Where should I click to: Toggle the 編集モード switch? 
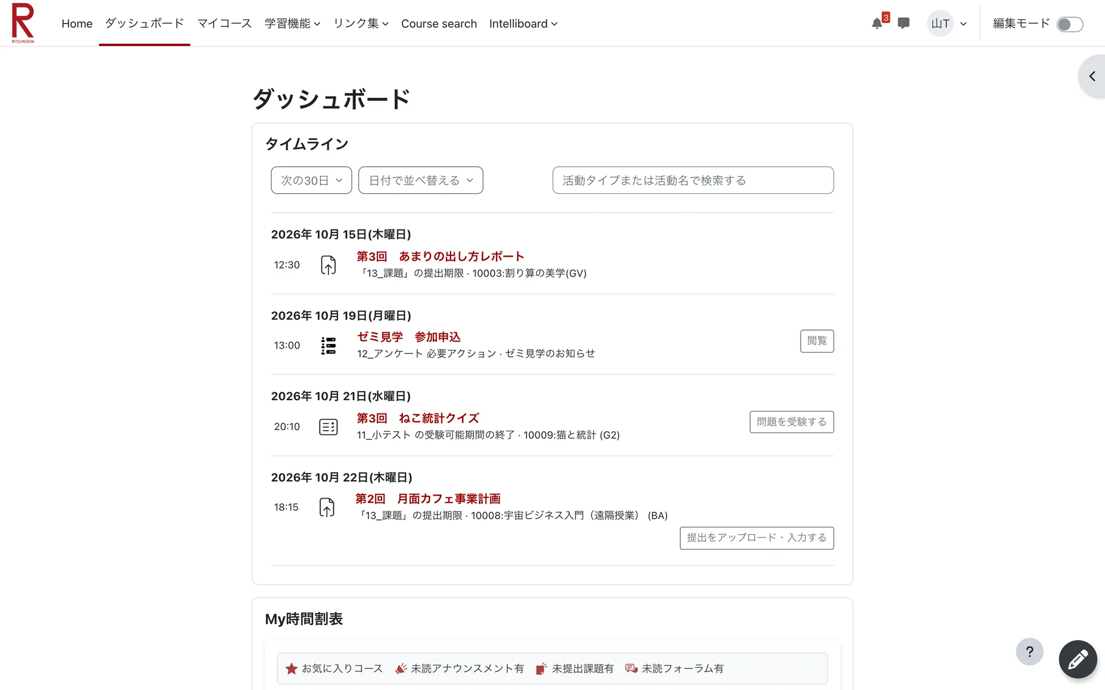coord(1070,24)
